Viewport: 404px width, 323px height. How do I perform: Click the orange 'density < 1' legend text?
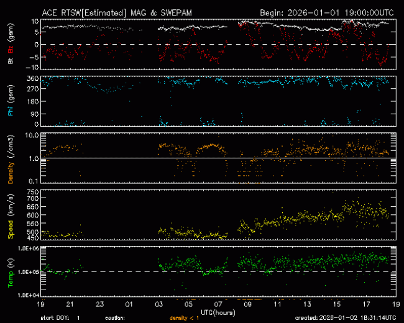pos(184,318)
